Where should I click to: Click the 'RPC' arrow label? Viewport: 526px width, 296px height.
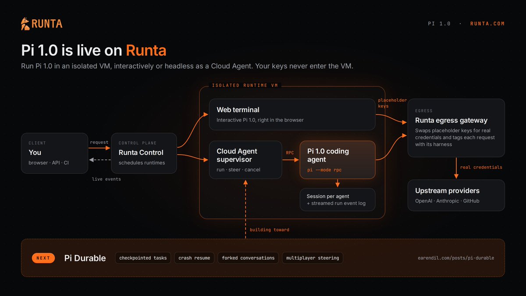(290, 153)
